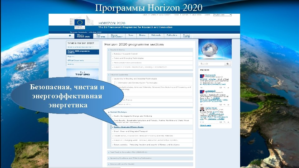Favorite the Serkan Bolat tweet star
The height and width of the screenshot is (168, 299).
(x=228, y=122)
